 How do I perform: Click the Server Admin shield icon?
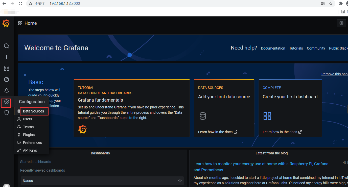[6, 112]
